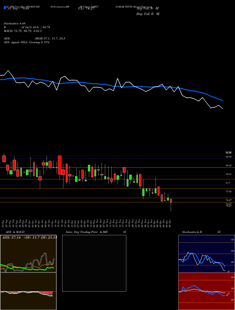The image size is (235, 310).
Task: Click the green line in the ADX panel
Action: pyautogui.click(x=28, y=268)
